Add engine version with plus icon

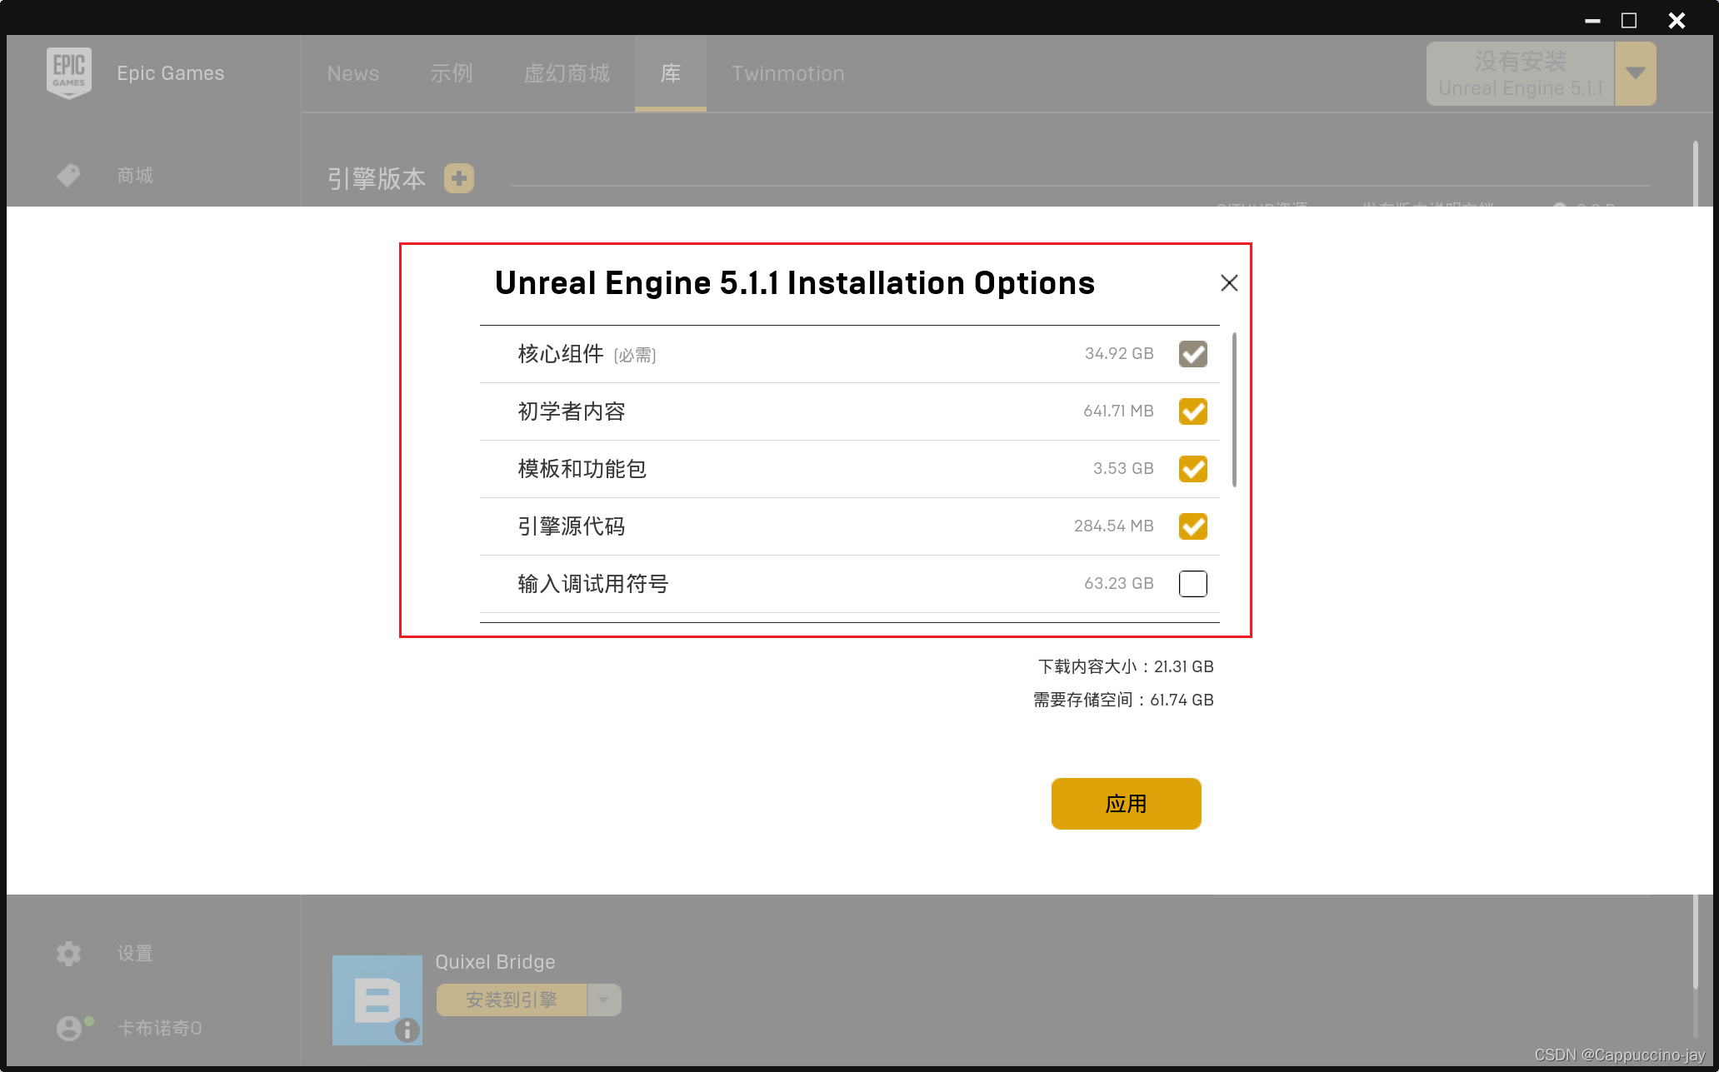(458, 178)
